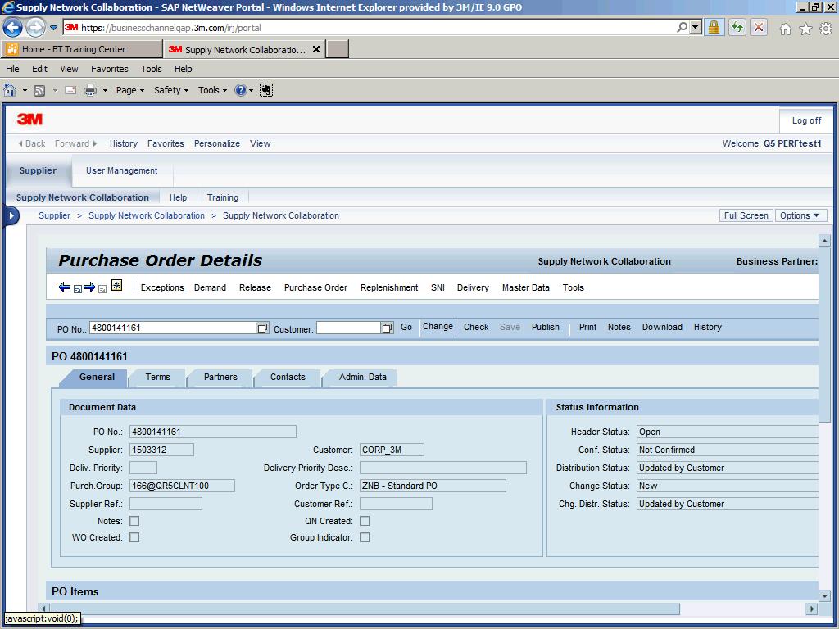
Task: Open the Favorites menu in IE menu bar
Action: click(110, 69)
